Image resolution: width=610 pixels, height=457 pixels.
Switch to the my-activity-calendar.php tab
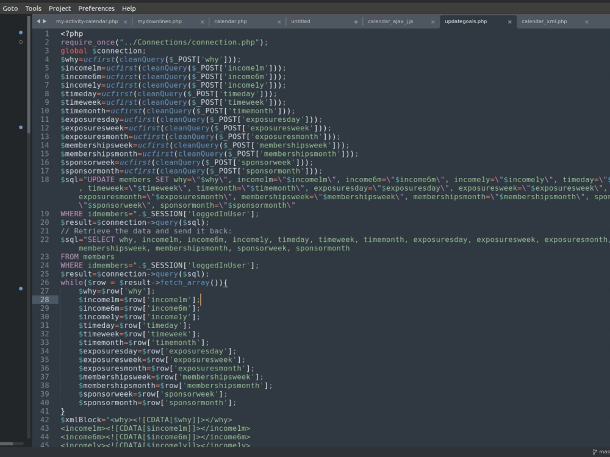tap(87, 21)
